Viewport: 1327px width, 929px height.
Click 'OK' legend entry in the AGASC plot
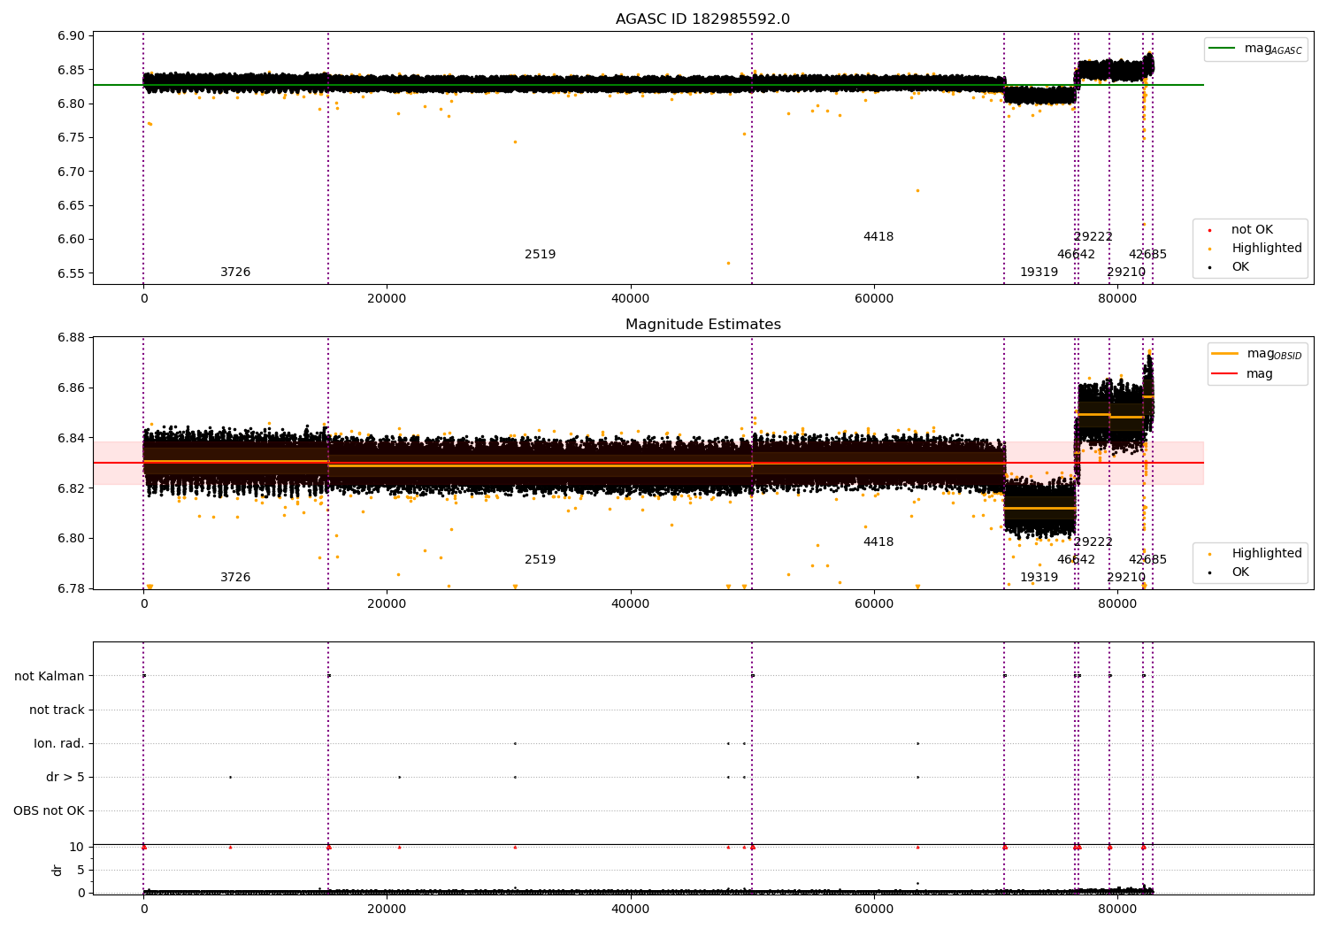[1240, 267]
